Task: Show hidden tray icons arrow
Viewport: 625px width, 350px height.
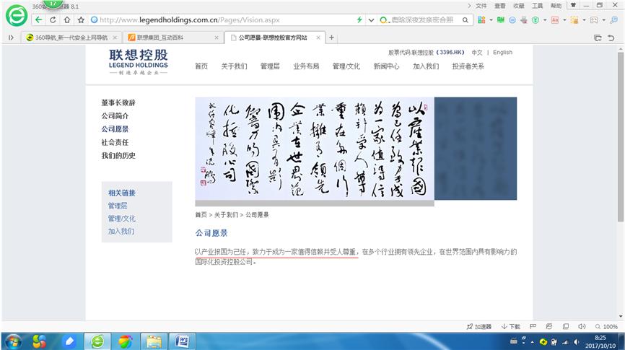Action: tap(532, 342)
